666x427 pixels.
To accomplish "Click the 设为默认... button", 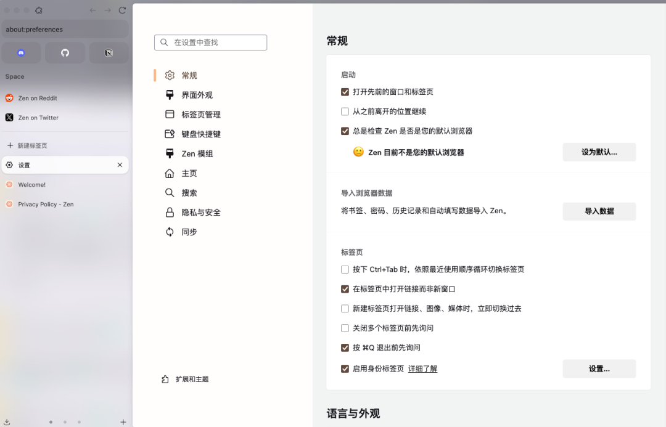I will pos(599,152).
